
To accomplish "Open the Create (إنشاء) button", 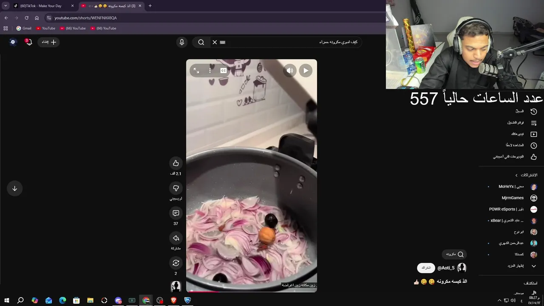I will [x=48, y=42].
